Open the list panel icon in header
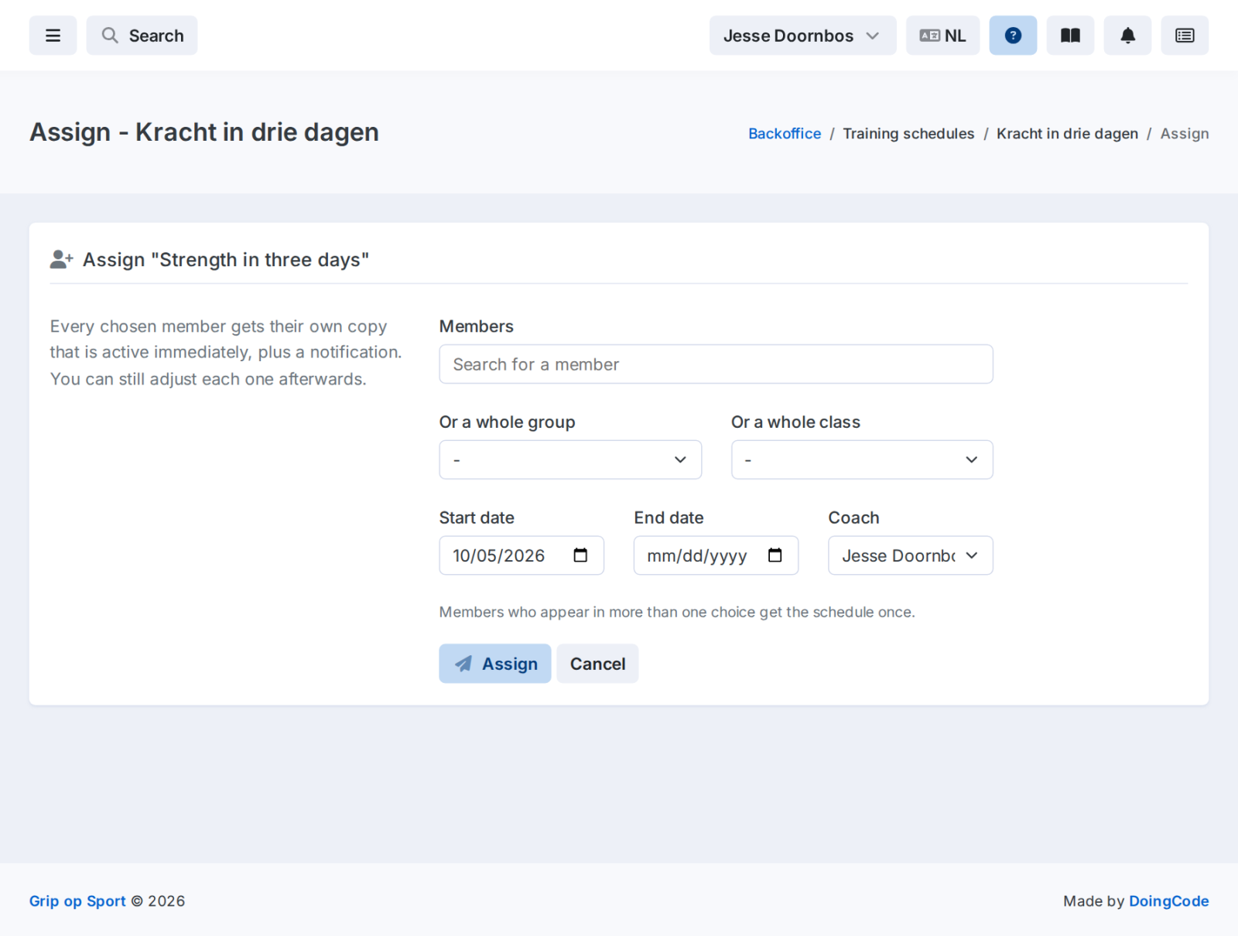This screenshot has height=936, width=1238. tap(1185, 36)
